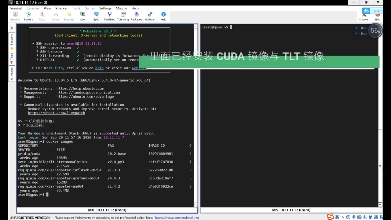Viewport: 391px width, 220px height.
Task: Click the 10.11.11.7 last-login IP address
Action: pyautogui.click(x=114, y=137)
